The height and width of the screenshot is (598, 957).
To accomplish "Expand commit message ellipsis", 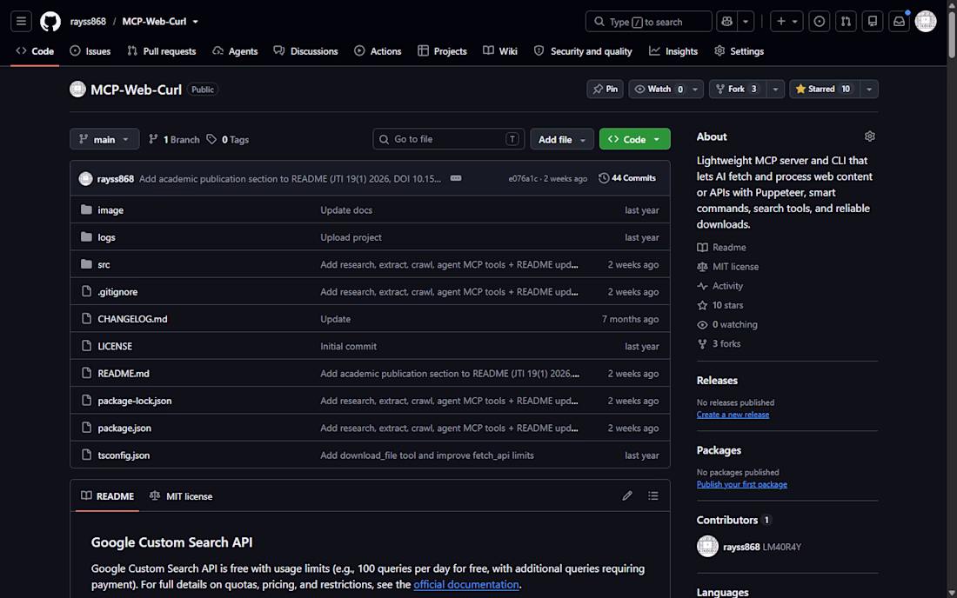I will tap(456, 178).
